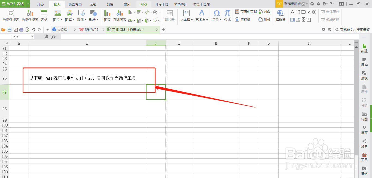Image resolution: width=372 pixels, height=178 pixels.
Task: Insert the pi formula (公式) equation icon
Action: pyautogui.click(x=227, y=16)
